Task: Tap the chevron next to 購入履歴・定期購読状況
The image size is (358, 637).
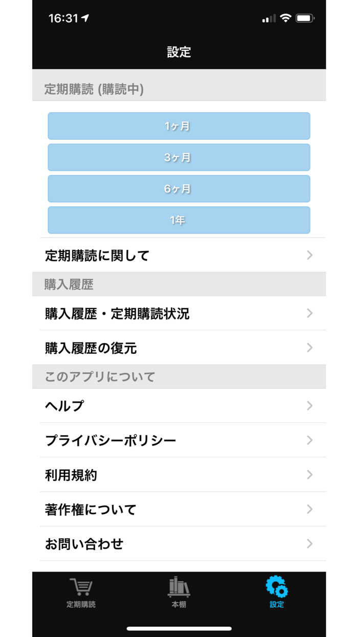Action: point(309,313)
